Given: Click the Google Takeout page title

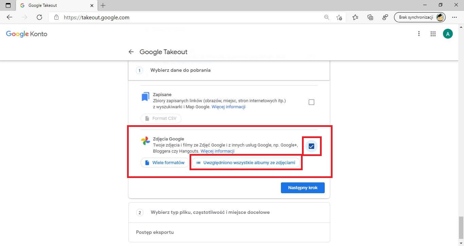Looking at the screenshot, I should (x=163, y=52).
